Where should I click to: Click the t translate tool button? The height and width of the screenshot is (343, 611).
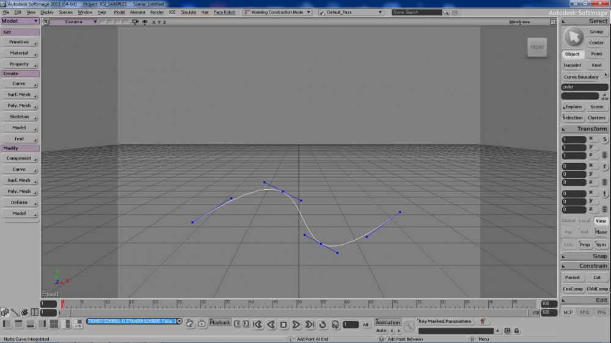[x=604, y=193]
